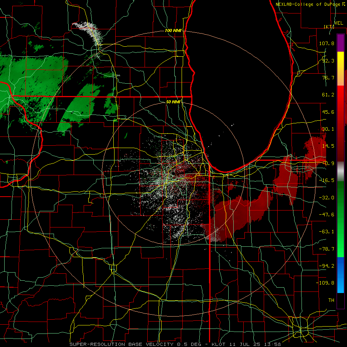Select the -47.6 legend value

327,215
